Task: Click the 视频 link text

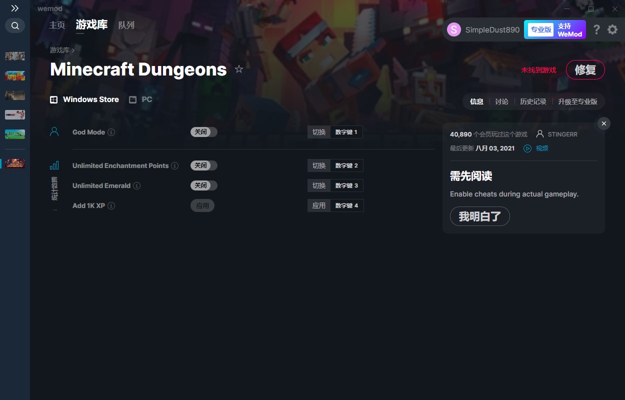Action: coord(542,148)
